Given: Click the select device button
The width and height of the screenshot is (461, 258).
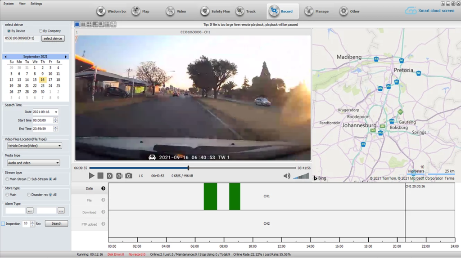Looking at the screenshot, I should point(53,39).
